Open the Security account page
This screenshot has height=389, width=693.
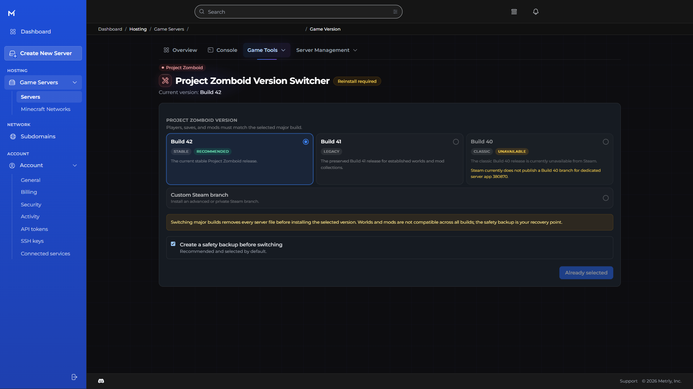pyautogui.click(x=31, y=205)
